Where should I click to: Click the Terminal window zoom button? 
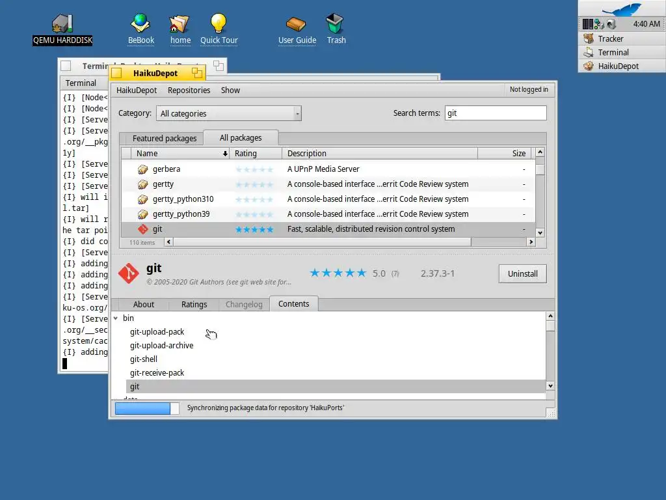(x=219, y=66)
